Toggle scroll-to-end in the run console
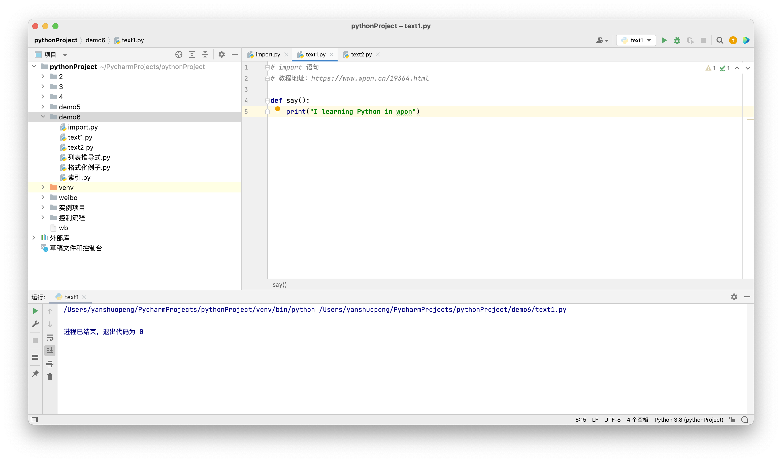Image resolution: width=782 pixels, height=462 pixels. coord(50,351)
